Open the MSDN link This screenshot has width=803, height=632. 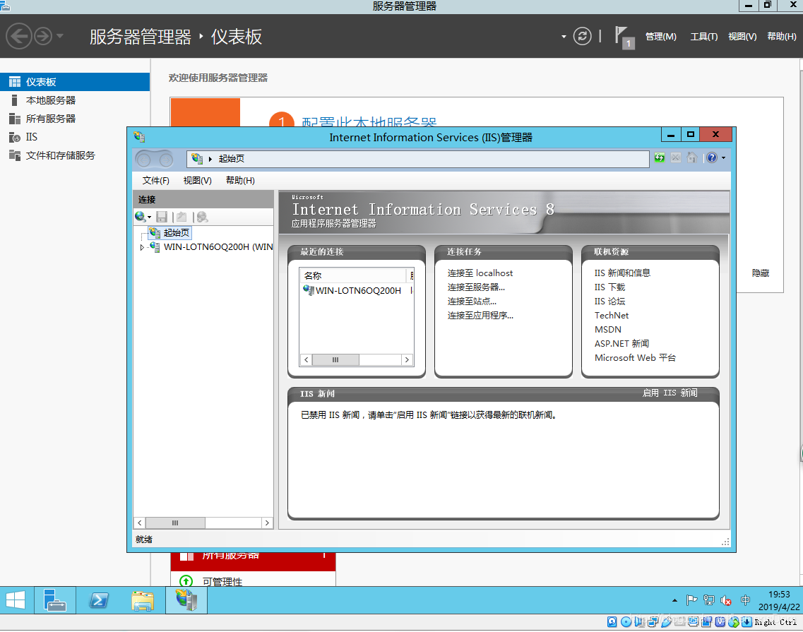[608, 330]
